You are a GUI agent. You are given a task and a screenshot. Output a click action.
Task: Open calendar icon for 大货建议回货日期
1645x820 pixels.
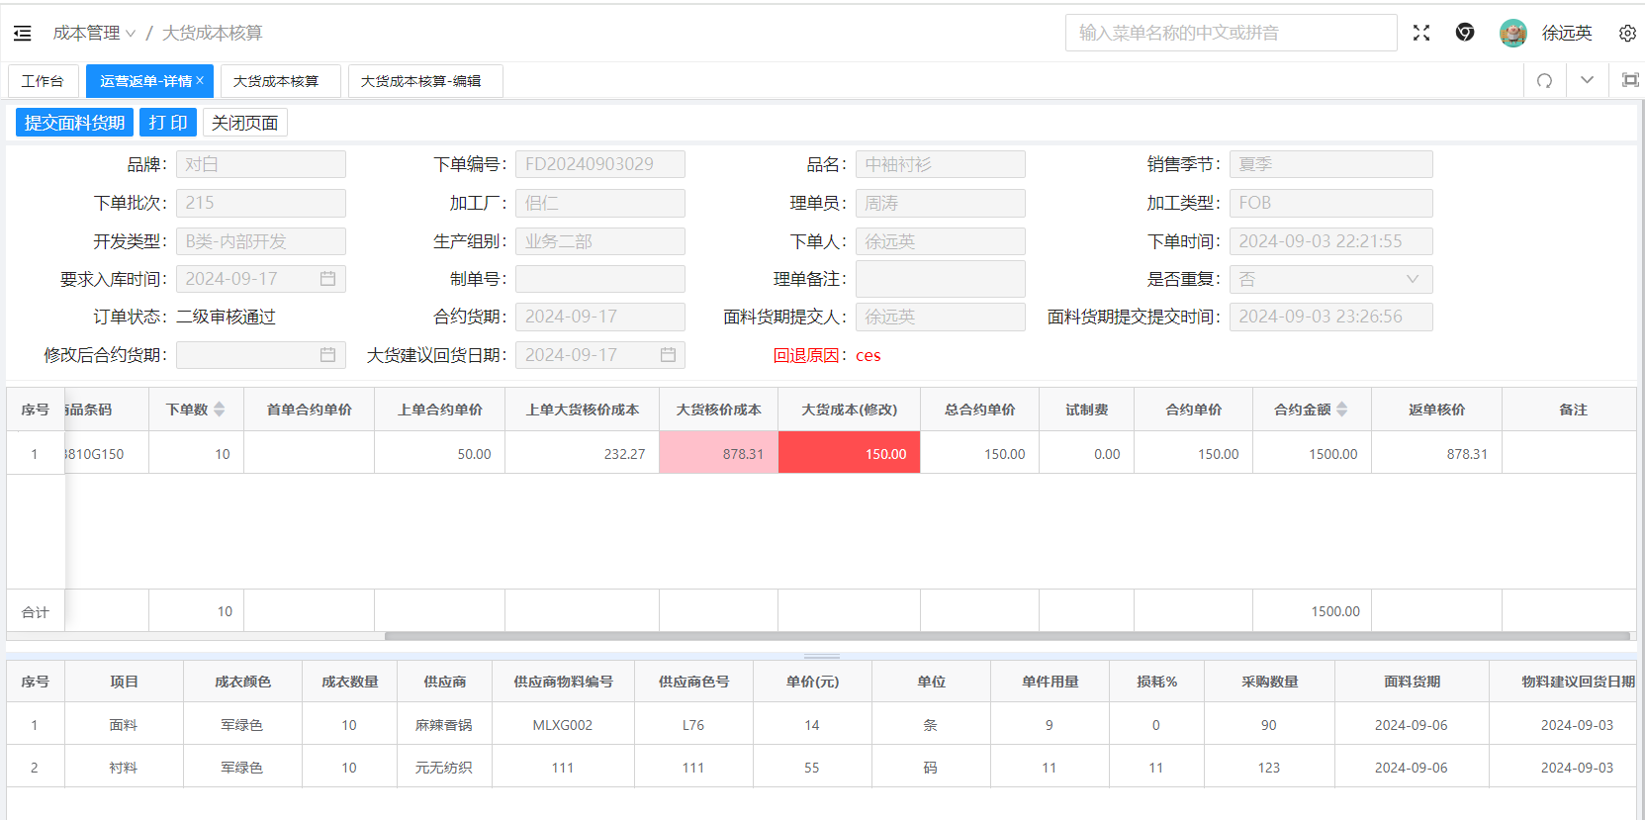pyautogui.click(x=669, y=355)
